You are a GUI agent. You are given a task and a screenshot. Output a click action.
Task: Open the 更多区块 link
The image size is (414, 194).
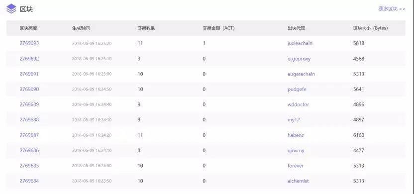pos(392,9)
